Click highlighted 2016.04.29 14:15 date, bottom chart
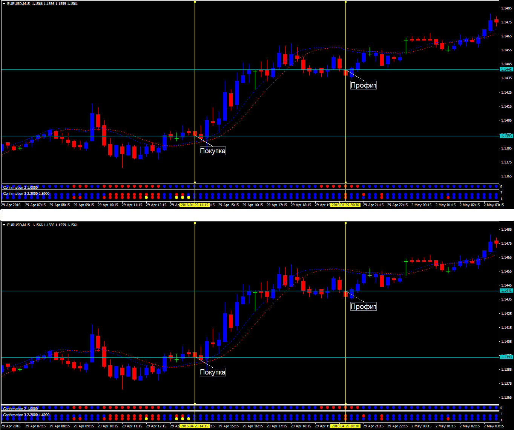This screenshot has width=514, height=430. (x=195, y=426)
